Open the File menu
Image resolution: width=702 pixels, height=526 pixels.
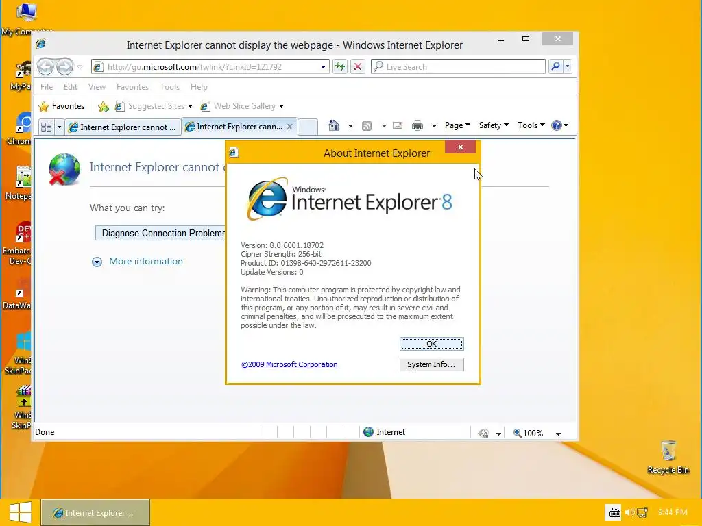click(x=47, y=87)
